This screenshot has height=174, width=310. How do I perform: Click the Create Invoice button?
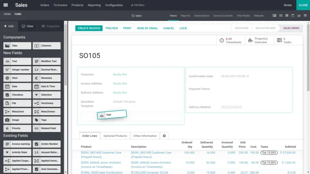[89, 28]
